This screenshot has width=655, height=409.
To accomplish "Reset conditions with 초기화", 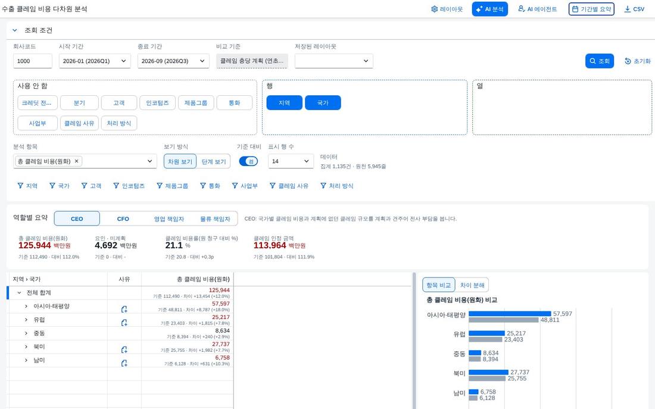I will coord(638,61).
